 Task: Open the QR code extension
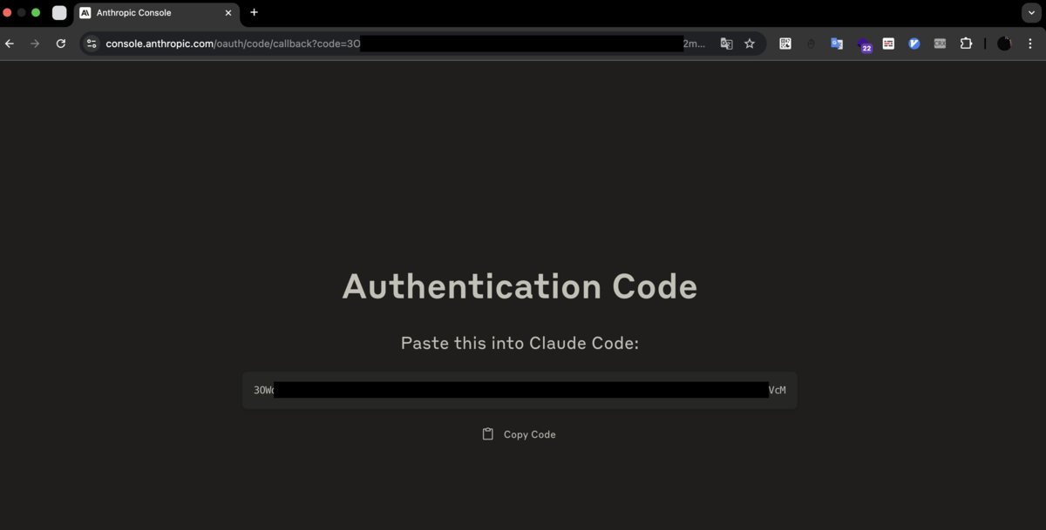pyautogui.click(x=785, y=44)
